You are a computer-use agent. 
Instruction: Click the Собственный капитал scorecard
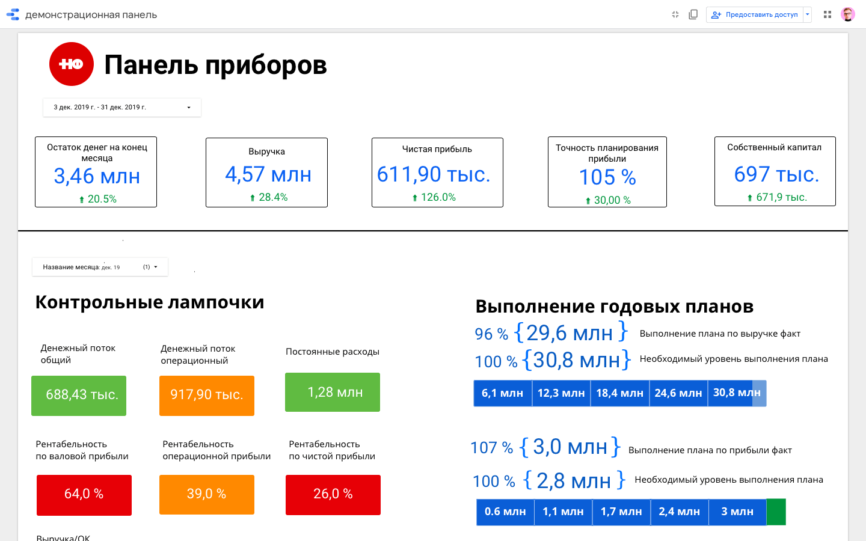coord(775,171)
